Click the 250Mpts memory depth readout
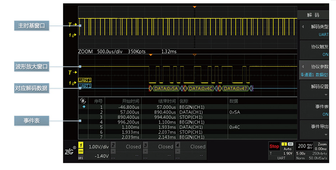The width and height of the screenshot is (336, 170). coord(320,154)
